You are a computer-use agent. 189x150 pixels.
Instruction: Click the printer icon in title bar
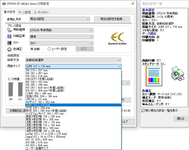[4, 3]
